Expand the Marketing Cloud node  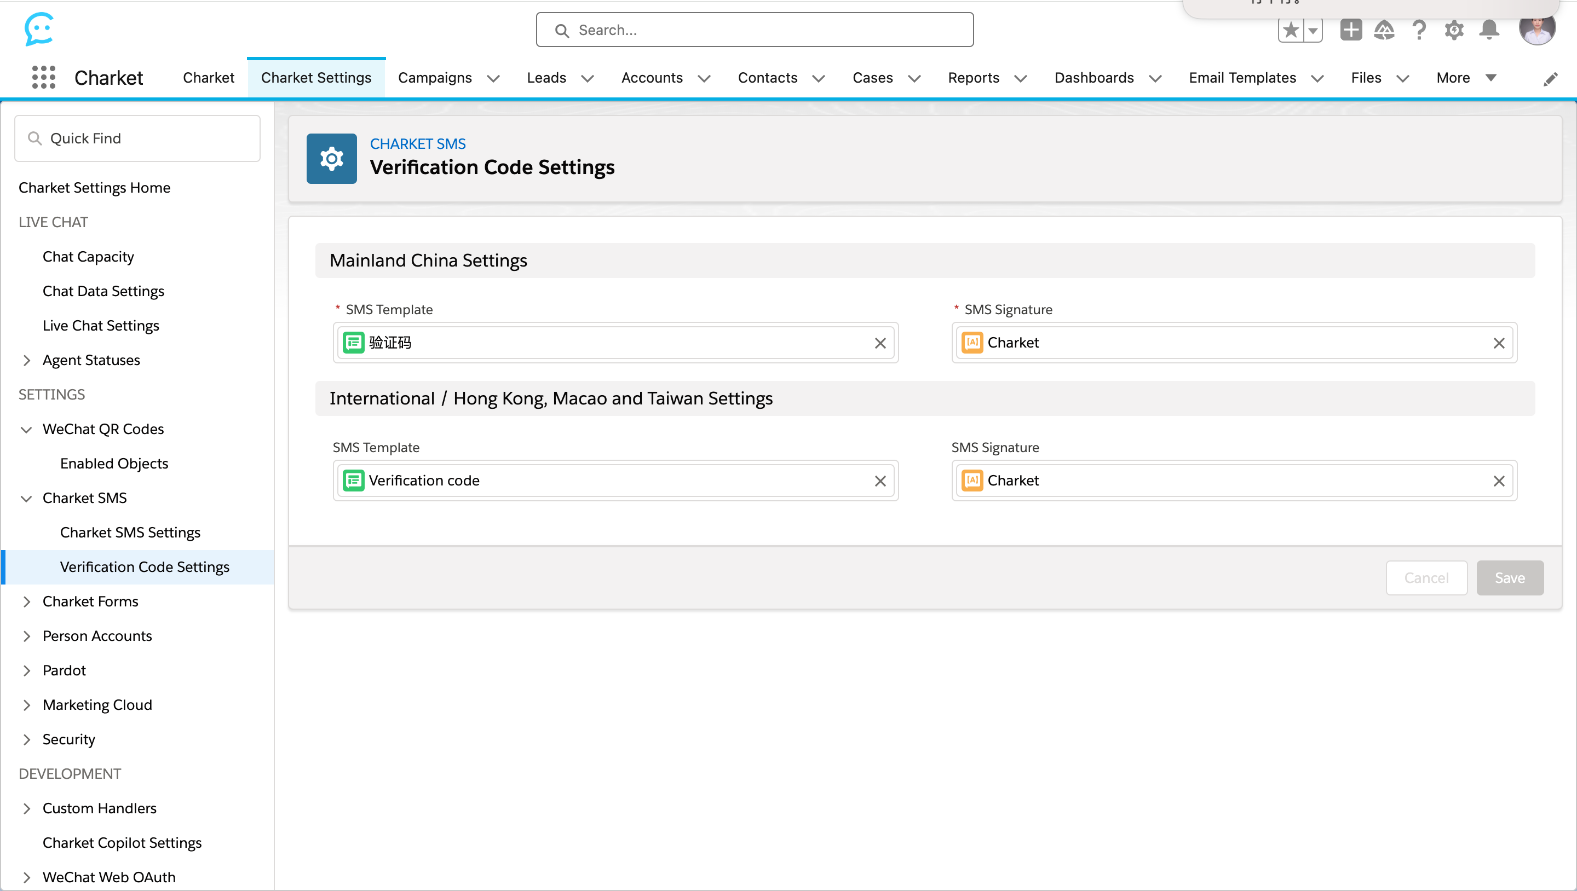click(26, 705)
